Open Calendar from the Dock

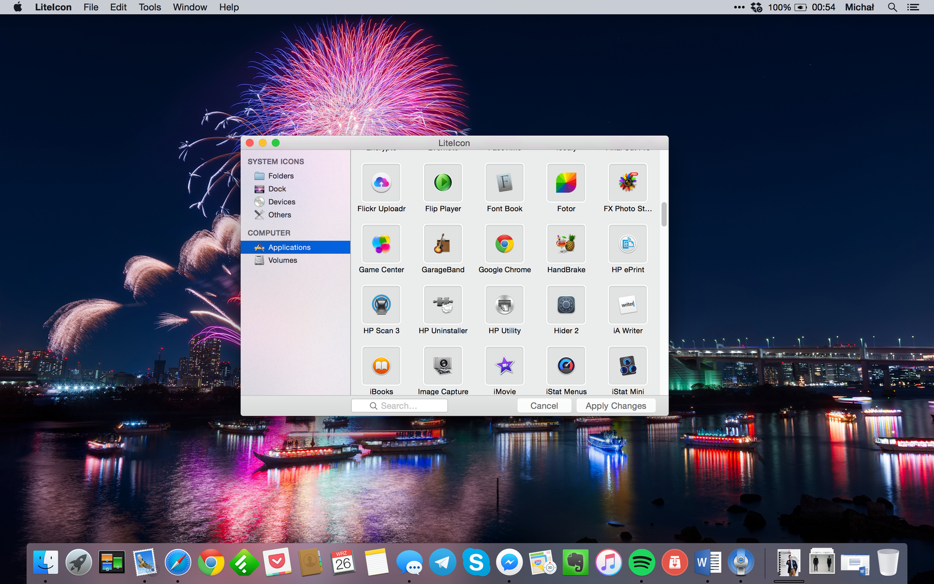click(x=343, y=563)
